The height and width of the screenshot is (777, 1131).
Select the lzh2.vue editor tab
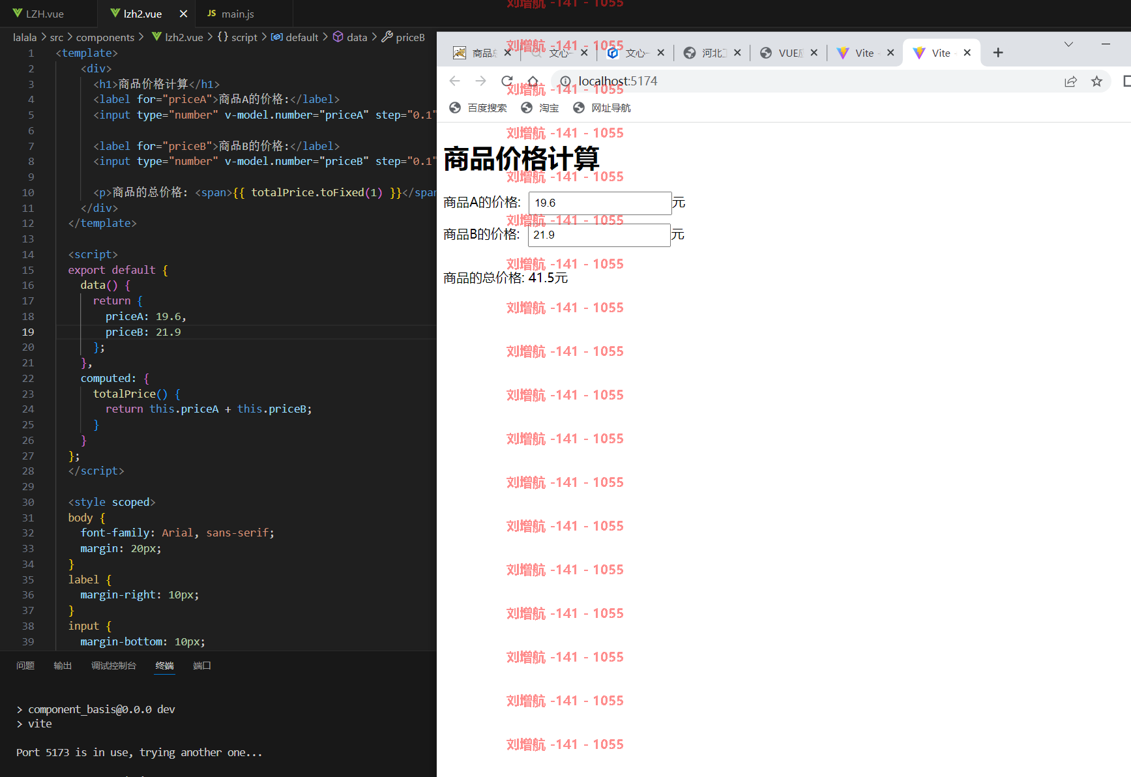point(143,14)
